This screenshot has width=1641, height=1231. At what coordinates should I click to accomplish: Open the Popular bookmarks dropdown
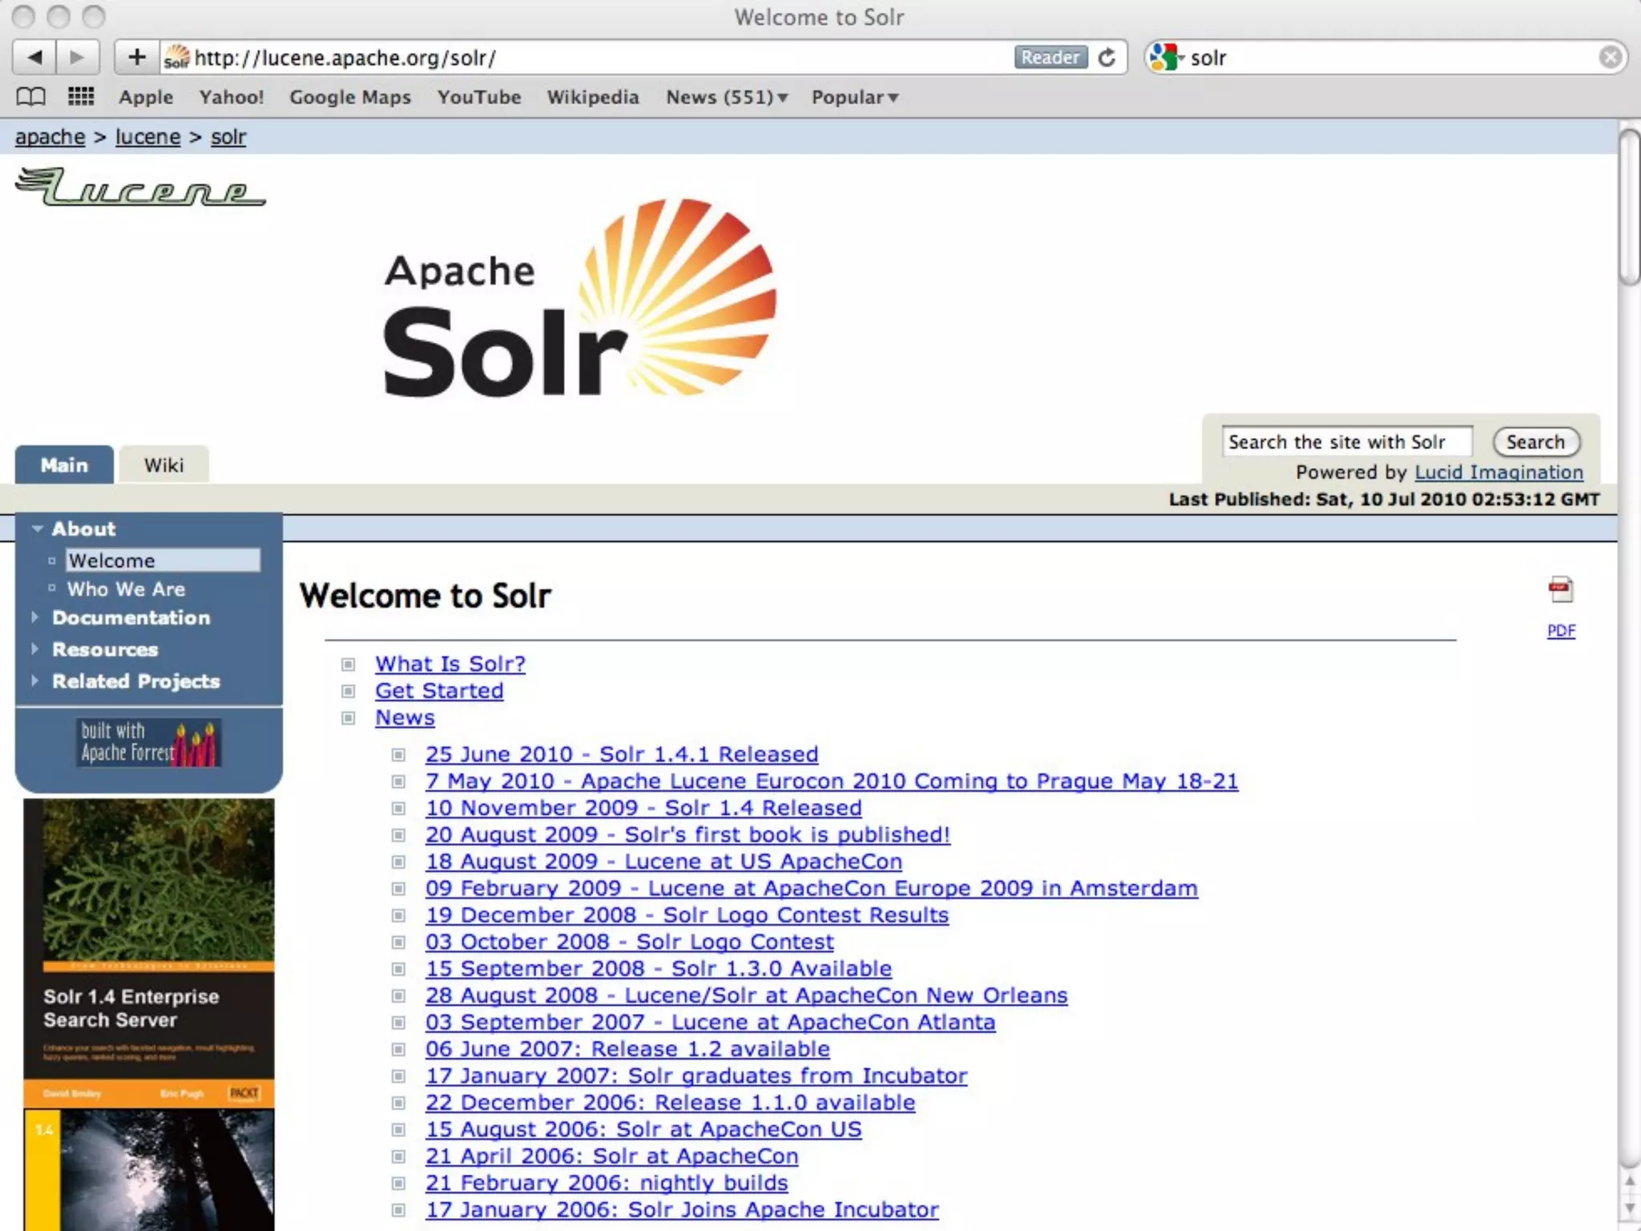click(854, 98)
